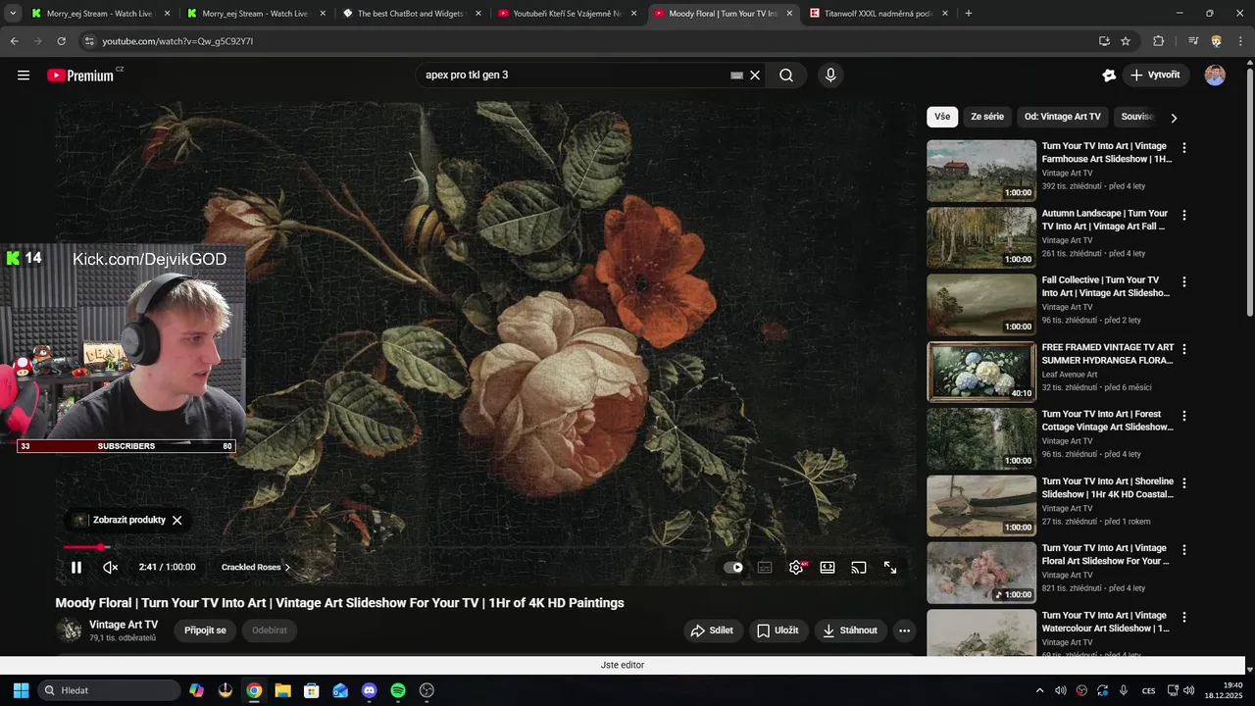This screenshot has width=1255, height=706.
Task: Dismiss the Zobrazit produkty overlay
Action: pyautogui.click(x=176, y=520)
